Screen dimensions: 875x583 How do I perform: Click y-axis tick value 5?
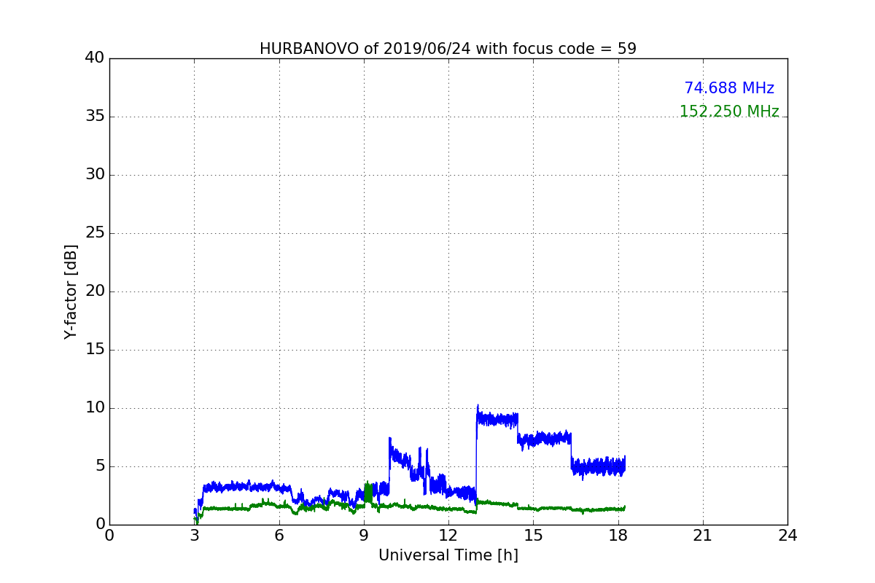99,466
